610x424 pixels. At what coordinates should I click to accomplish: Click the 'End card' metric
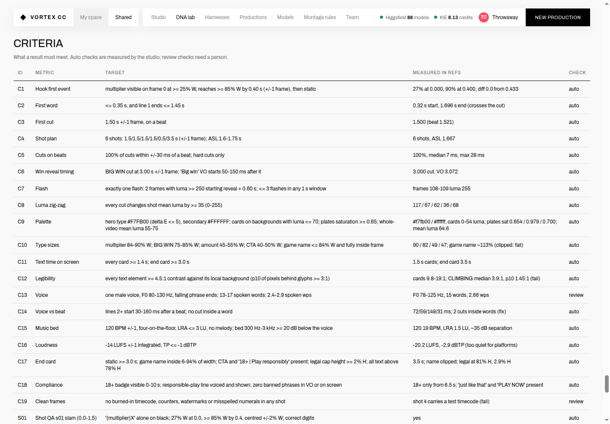pyautogui.click(x=45, y=362)
